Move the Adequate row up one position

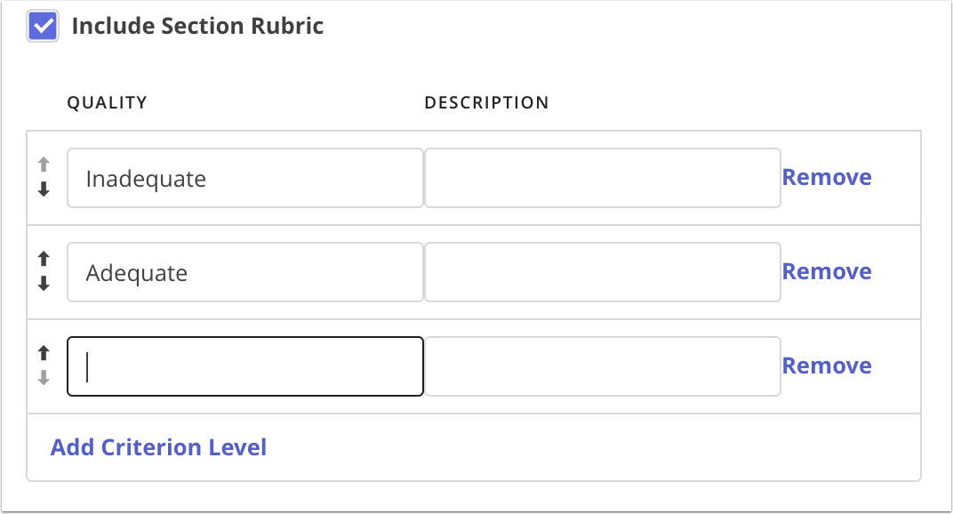[43, 259]
